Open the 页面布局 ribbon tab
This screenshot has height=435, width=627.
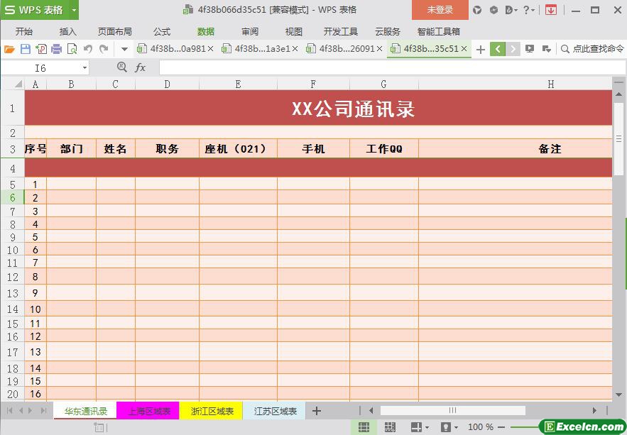coord(114,31)
